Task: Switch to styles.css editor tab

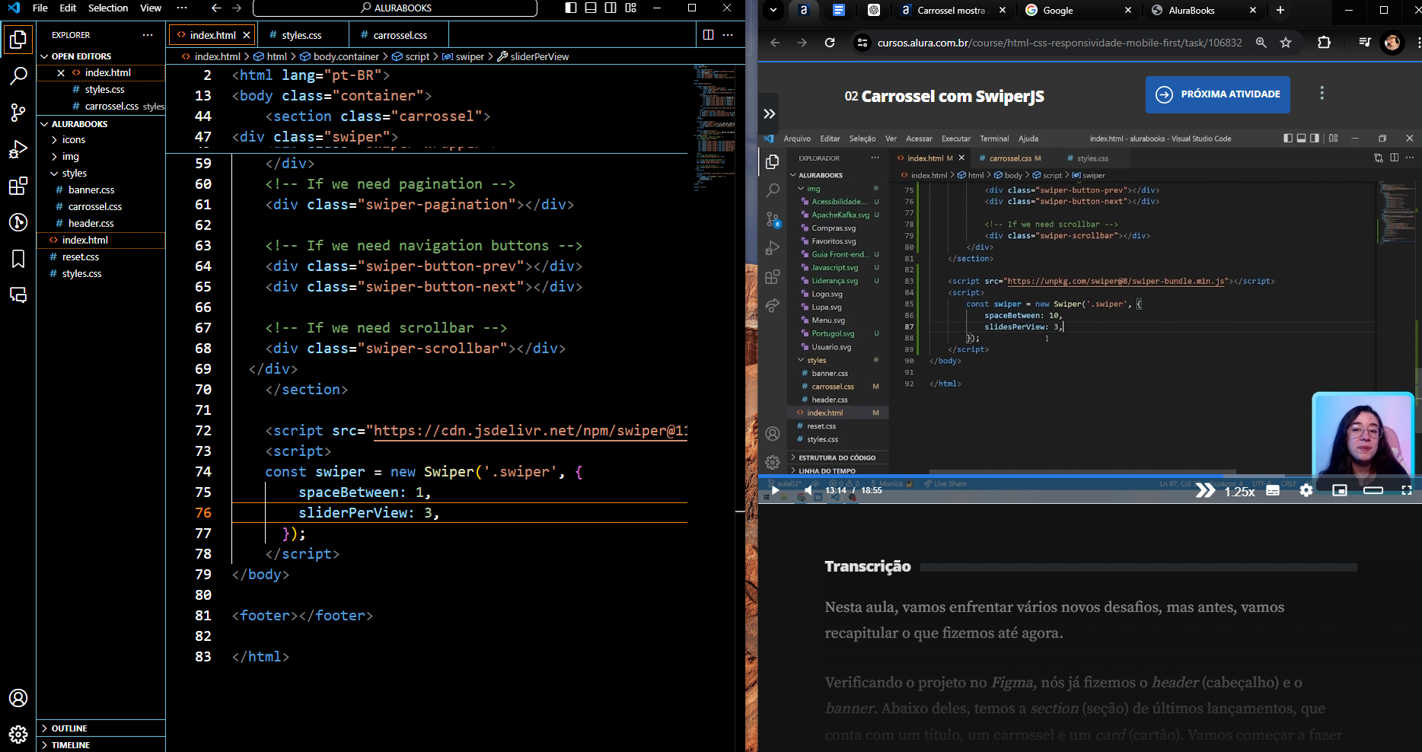Action: pos(302,35)
